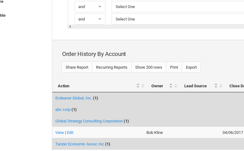The image size is (244, 151).
Task: Open Global Strategy Consulting Corporation link
Action: click(x=89, y=121)
